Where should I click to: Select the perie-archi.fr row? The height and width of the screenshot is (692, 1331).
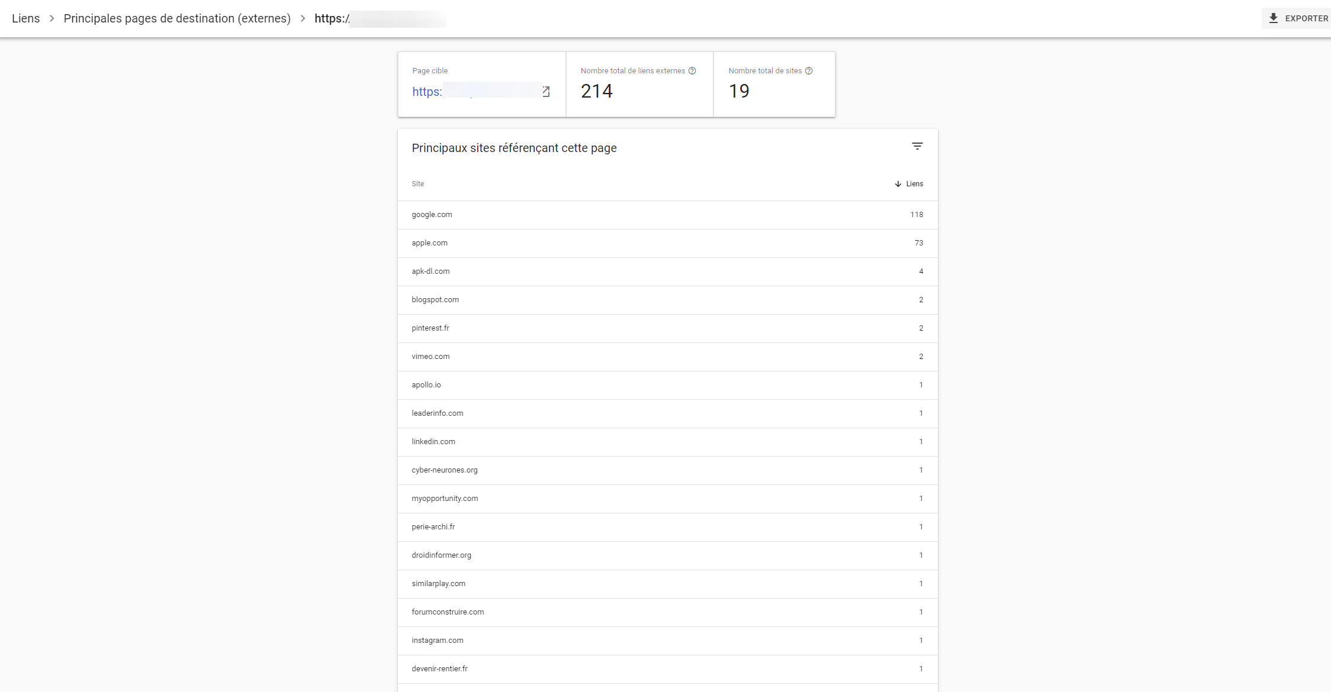pyautogui.click(x=668, y=527)
